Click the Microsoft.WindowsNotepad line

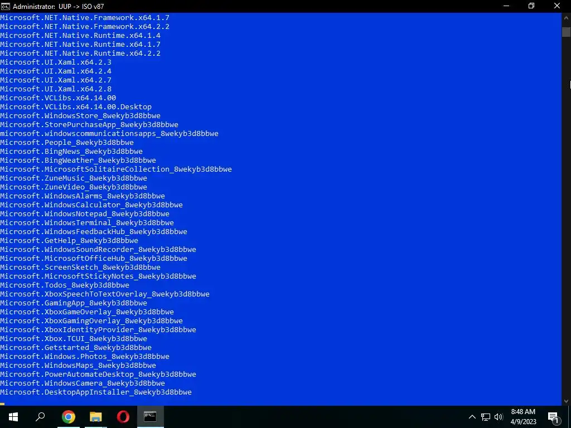click(85, 213)
